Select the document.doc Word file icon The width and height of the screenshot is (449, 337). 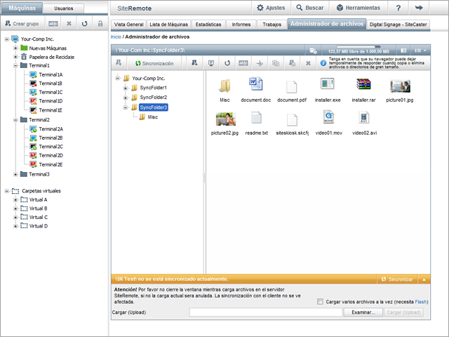[x=255, y=86]
